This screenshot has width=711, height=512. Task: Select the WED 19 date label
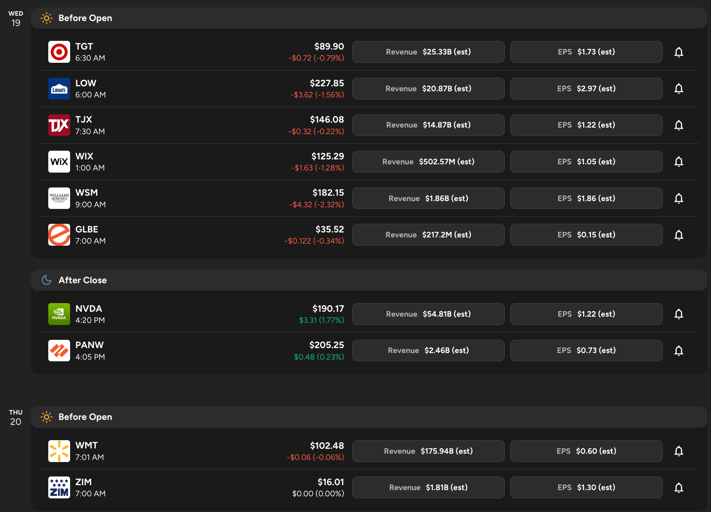(16, 19)
